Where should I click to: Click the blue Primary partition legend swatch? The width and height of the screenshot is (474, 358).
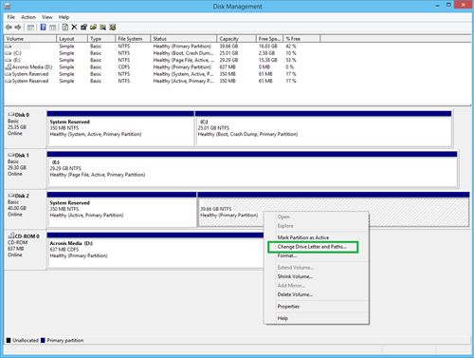(43, 340)
